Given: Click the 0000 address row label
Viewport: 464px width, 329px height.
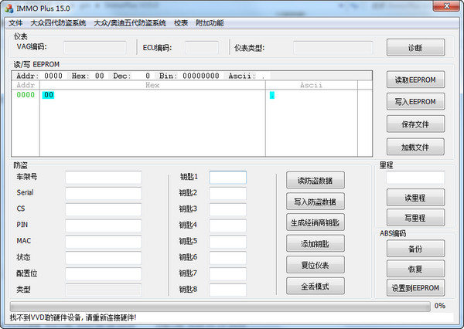Looking at the screenshot, I should point(26,95).
